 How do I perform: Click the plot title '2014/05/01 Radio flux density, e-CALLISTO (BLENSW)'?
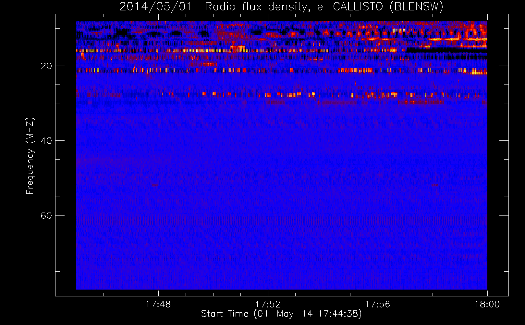pos(281,6)
